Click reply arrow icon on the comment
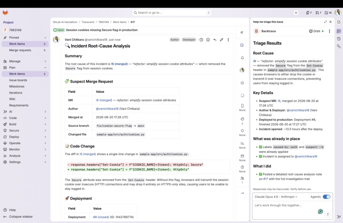This screenshot has height=223, width=343. (215, 40)
